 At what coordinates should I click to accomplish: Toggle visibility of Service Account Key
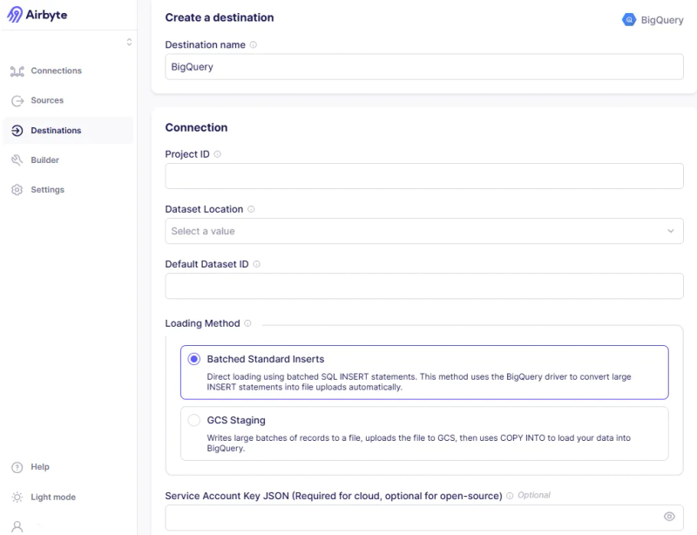[669, 517]
